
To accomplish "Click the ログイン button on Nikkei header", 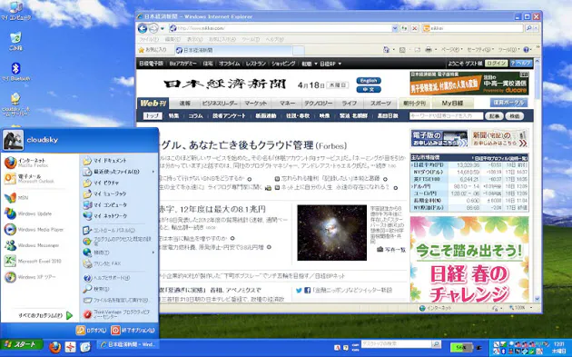I will [496, 64].
